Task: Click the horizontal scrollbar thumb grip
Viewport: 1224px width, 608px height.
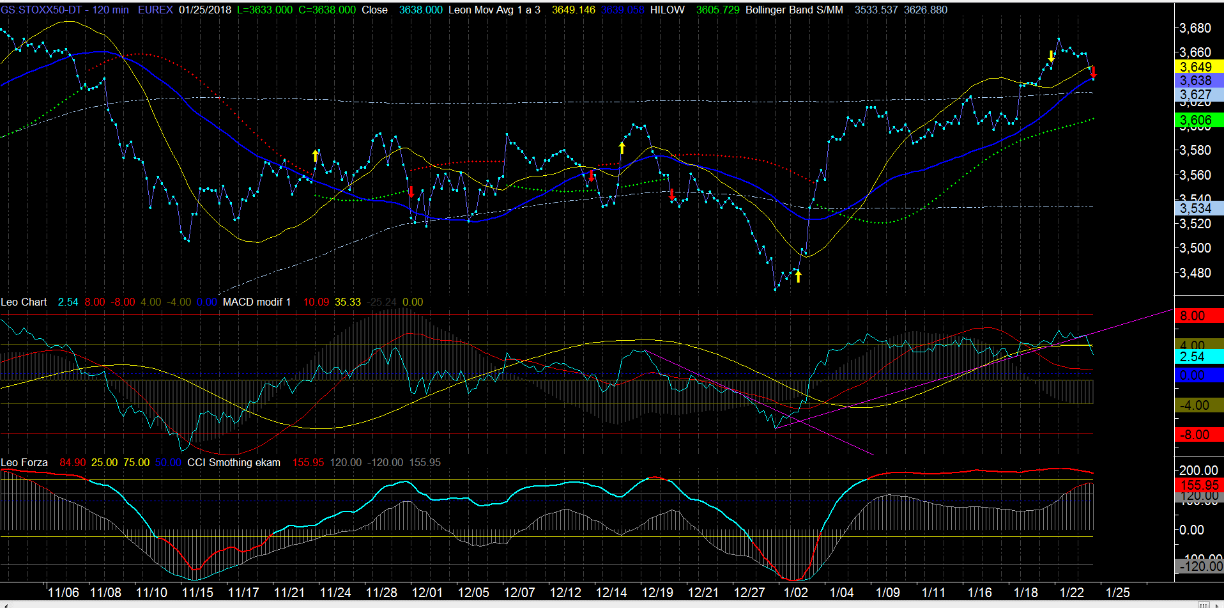Action: point(1204,604)
